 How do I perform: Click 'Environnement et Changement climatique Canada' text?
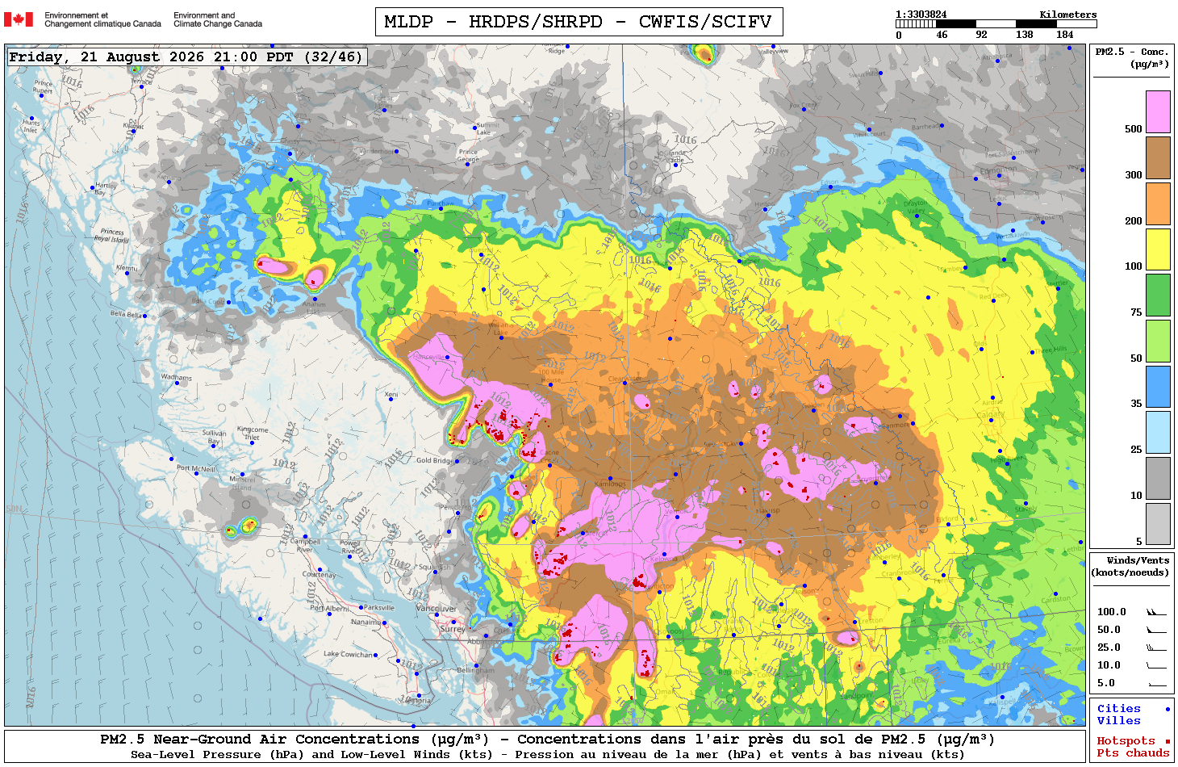coord(102,19)
